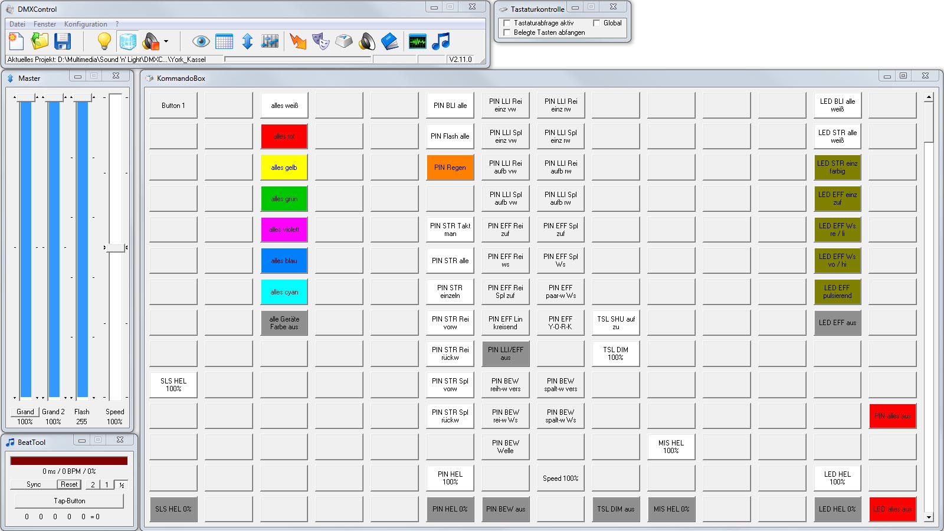Click the KommandoBox scrollbar up arrow
944x531 pixels.
[929, 97]
